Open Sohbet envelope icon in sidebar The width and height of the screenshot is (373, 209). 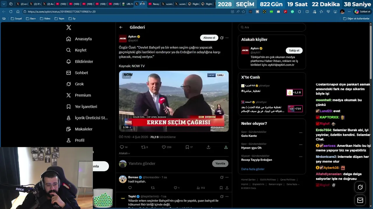pyautogui.click(x=68, y=73)
